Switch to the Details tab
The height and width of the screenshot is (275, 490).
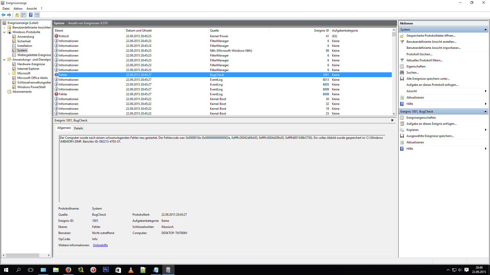click(78, 128)
